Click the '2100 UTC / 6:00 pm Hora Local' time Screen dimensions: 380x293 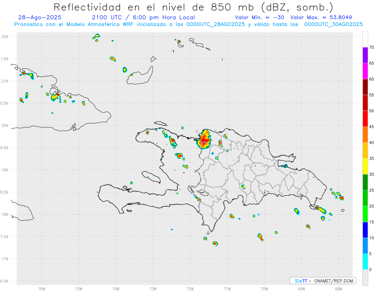143,17
